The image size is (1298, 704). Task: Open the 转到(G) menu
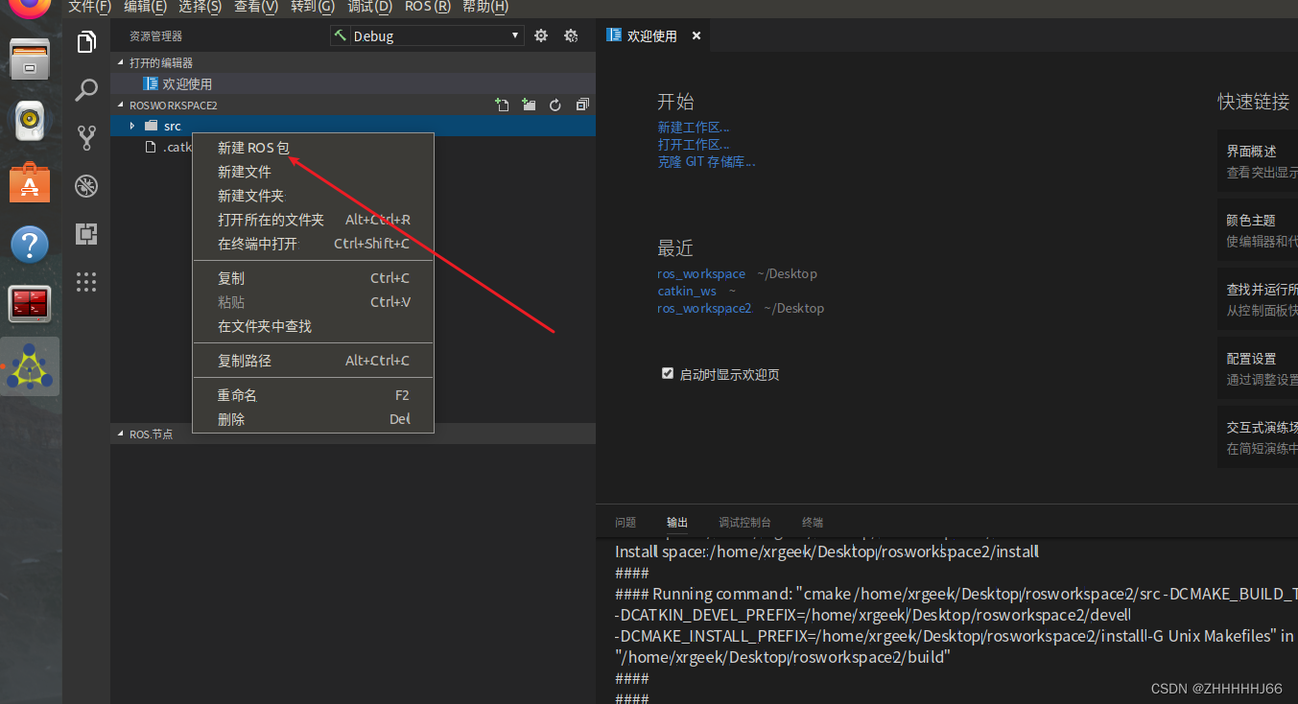point(313,7)
